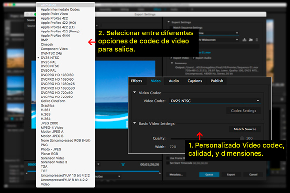Viewport: 290px width, 193px height.
Task: Select top project bin thumbnail at left
Action: [15, 59]
